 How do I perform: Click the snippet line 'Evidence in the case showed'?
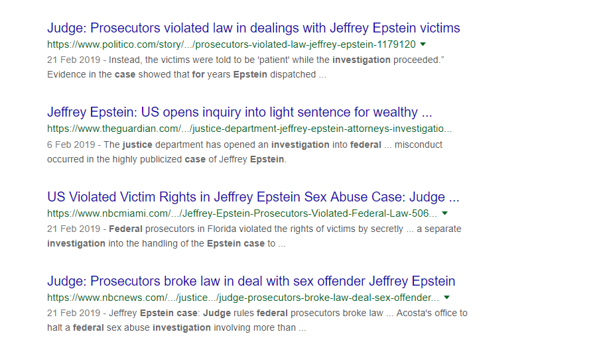click(x=186, y=75)
